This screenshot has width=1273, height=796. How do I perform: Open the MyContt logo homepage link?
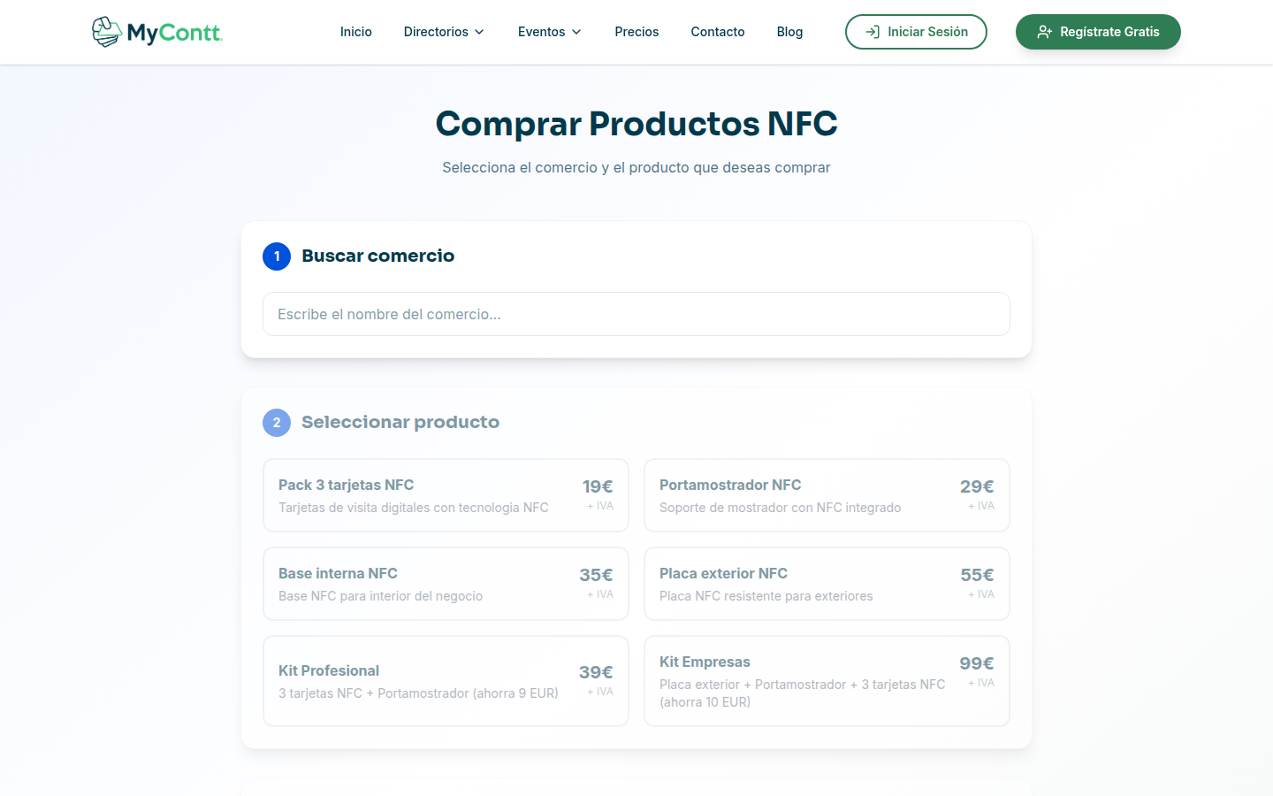[156, 32]
